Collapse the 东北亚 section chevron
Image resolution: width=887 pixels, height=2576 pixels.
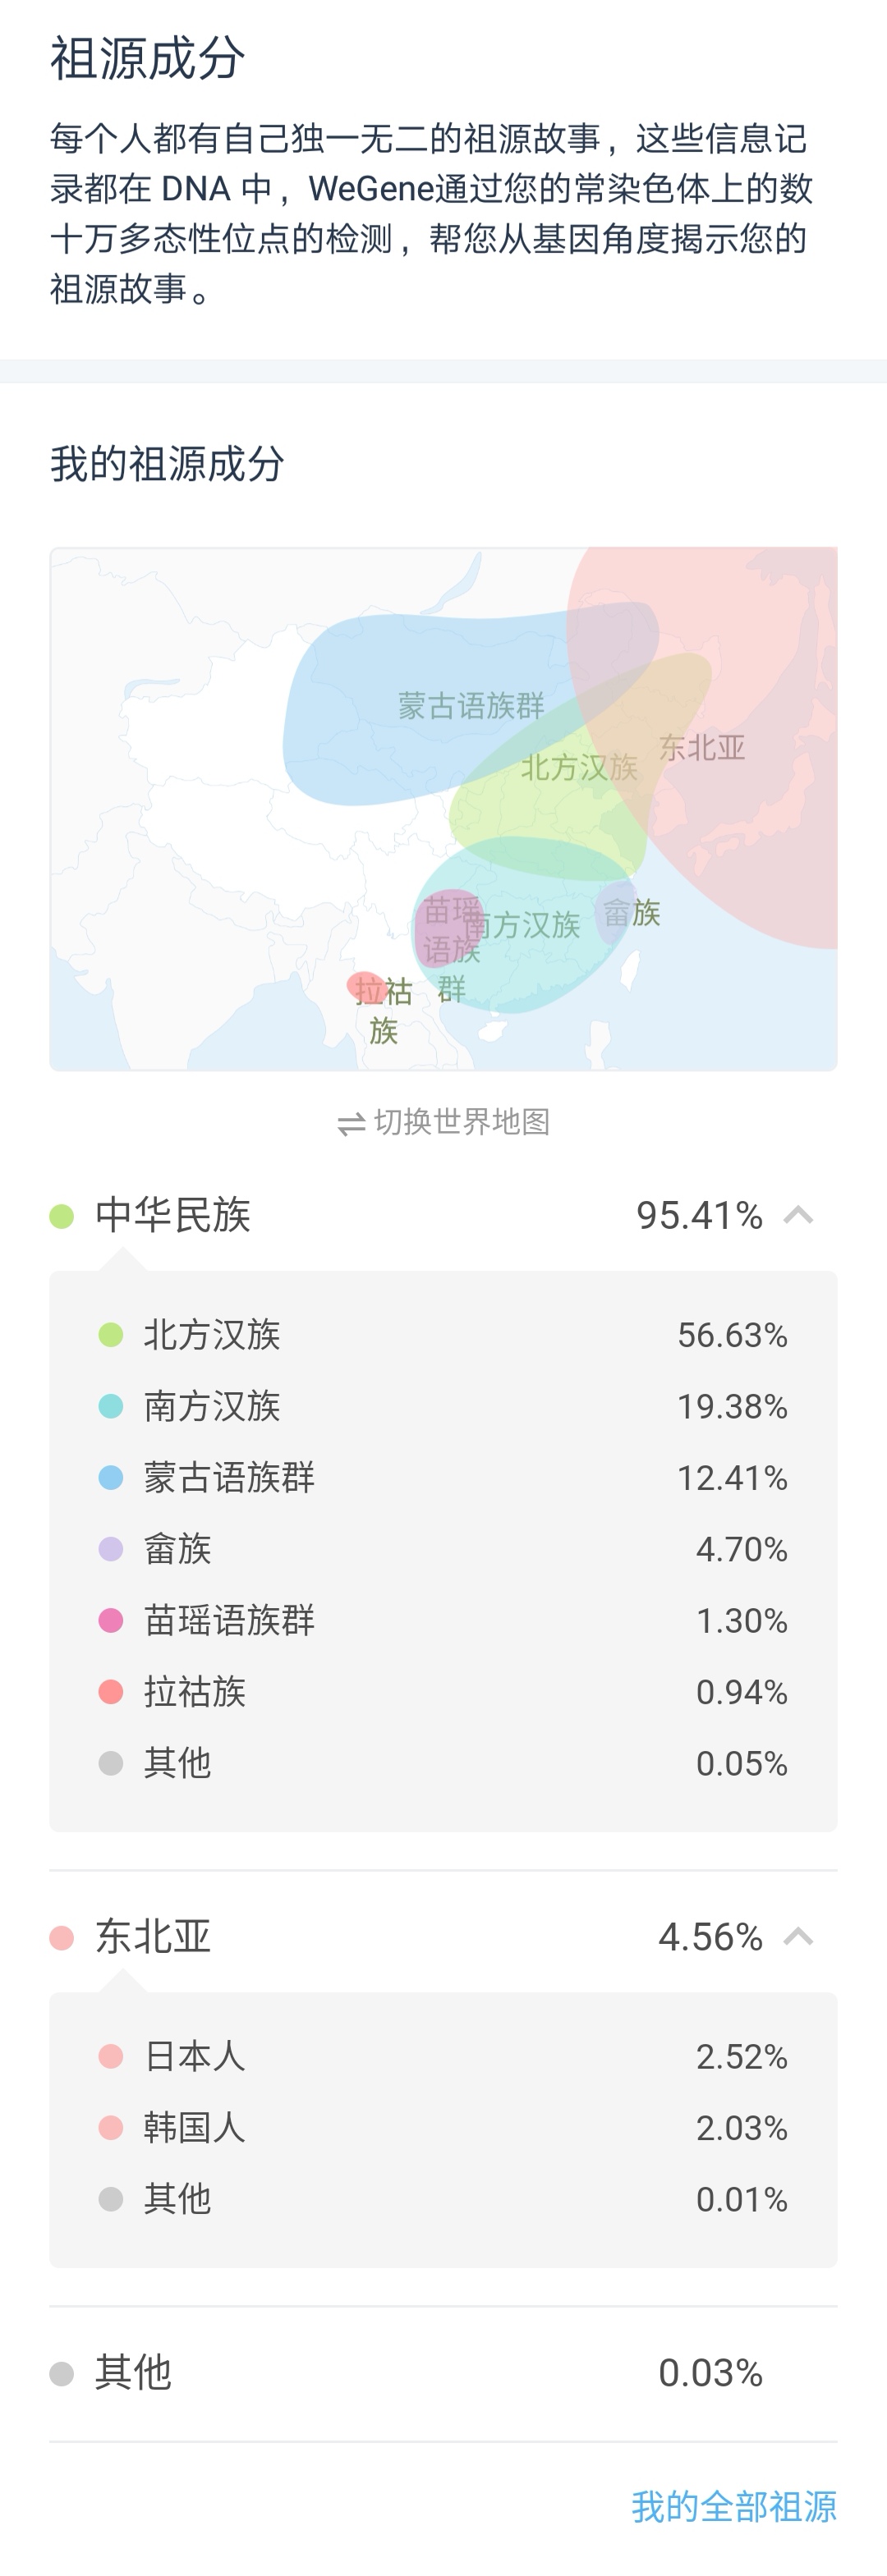point(798,1937)
